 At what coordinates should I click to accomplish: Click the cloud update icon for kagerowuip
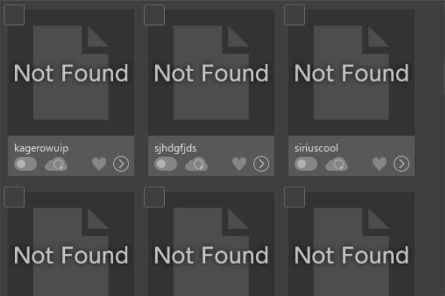(56, 164)
